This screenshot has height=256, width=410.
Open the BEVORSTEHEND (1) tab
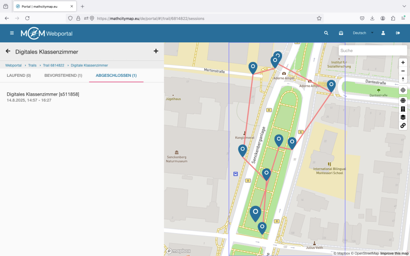[63, 75]
